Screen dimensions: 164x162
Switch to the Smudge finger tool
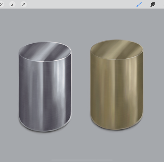point(153,4)
